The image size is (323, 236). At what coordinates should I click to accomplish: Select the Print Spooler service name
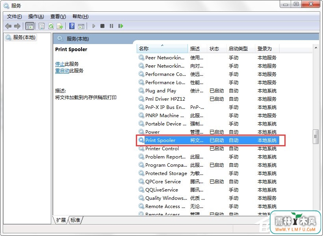point(160,140)
